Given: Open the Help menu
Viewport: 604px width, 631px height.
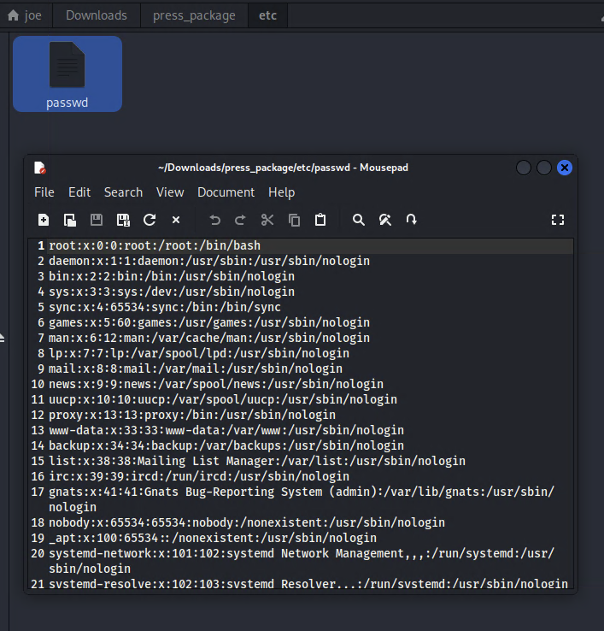Looking at the screenshot, I should pos(281,192).
